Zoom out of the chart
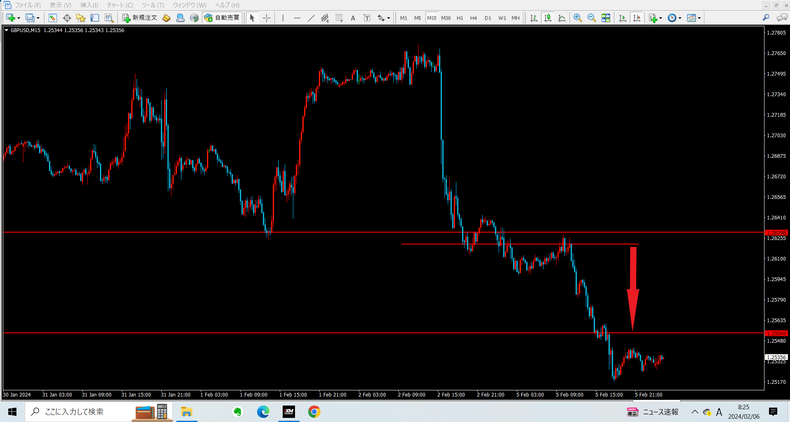The width and height of the screenshot is (790, 422). coord(592,18)
